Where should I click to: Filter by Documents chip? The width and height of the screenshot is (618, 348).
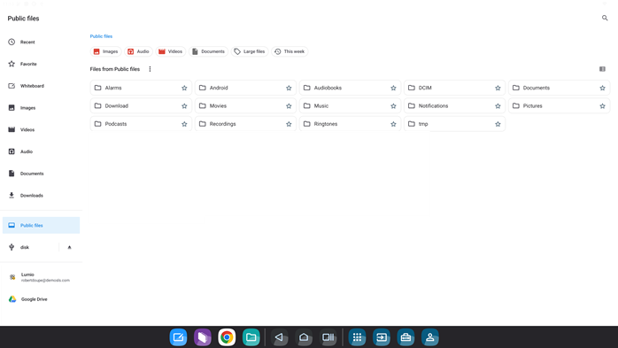(208, 51)
